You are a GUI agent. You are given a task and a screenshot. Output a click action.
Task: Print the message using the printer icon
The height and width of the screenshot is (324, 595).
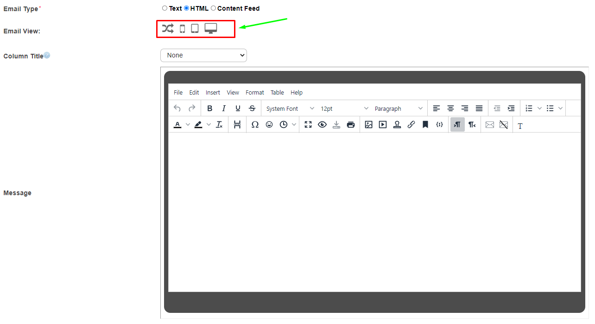click(x=351, y=125)
